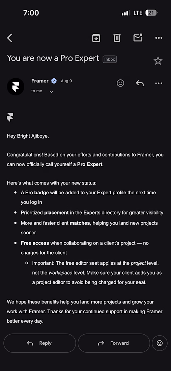
Task: Tap the Aug 9 date stamp
Action: tap(66, 81)
